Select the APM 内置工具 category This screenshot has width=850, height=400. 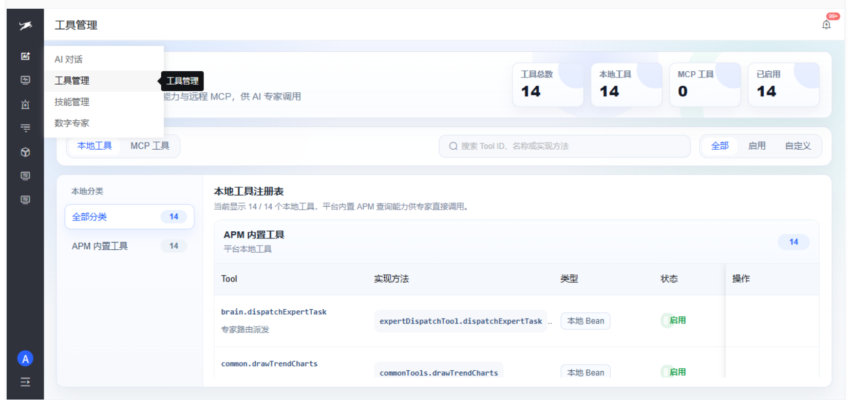coord(129,246)
